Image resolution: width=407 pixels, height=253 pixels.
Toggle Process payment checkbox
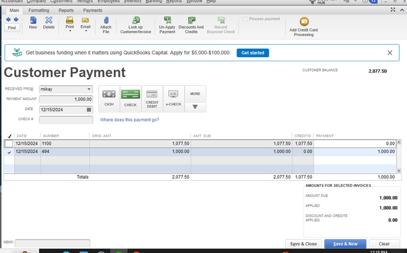(245, 19)
